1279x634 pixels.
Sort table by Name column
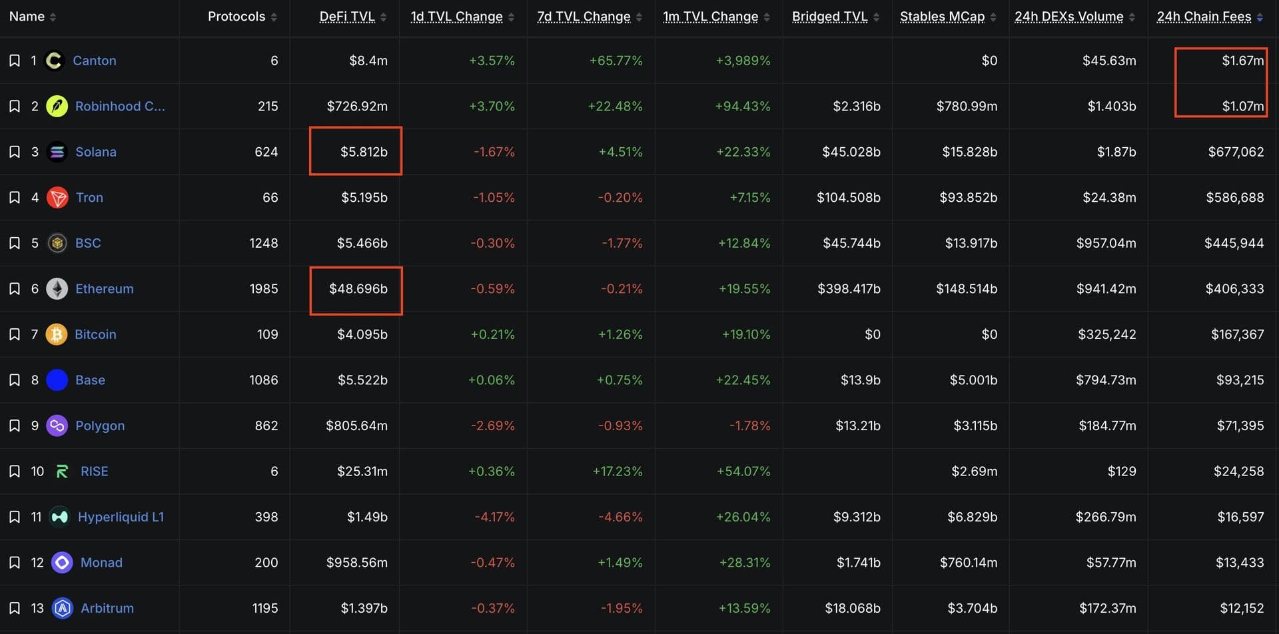click(x=33, y=17)
